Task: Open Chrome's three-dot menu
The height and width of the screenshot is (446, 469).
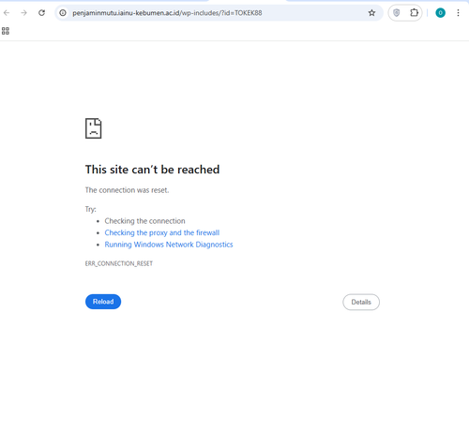Action: (x=458, y=13)
